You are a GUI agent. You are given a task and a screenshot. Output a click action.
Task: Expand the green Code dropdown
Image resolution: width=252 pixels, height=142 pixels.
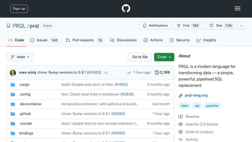pos(164,57)
